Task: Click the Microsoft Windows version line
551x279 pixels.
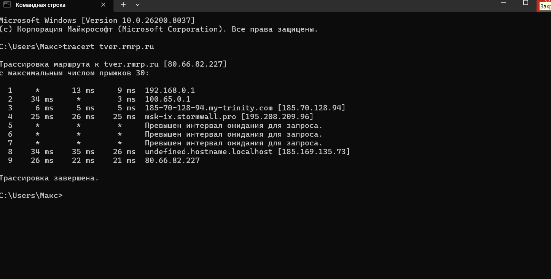Action: coord(97,20)
